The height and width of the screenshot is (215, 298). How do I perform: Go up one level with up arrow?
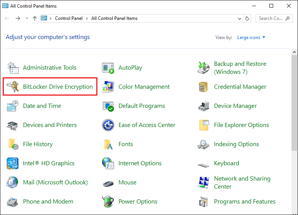tap(35, 18)
